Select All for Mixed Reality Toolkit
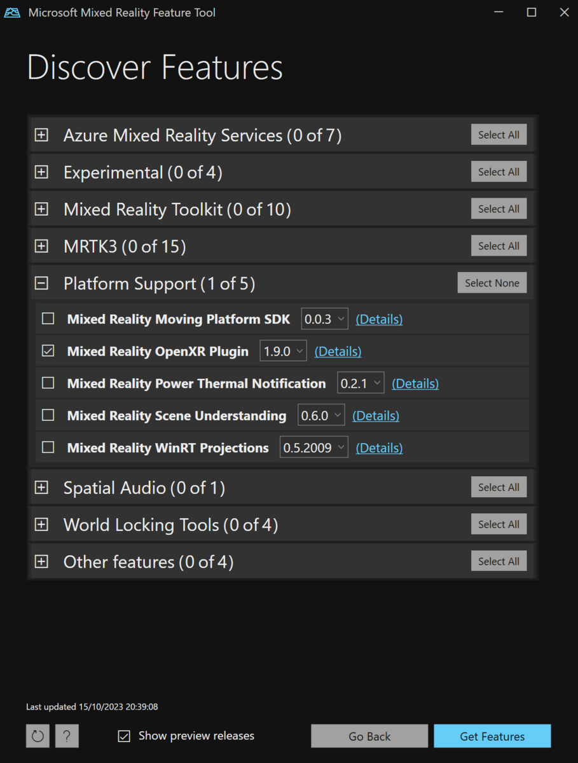 coord(499,209)
